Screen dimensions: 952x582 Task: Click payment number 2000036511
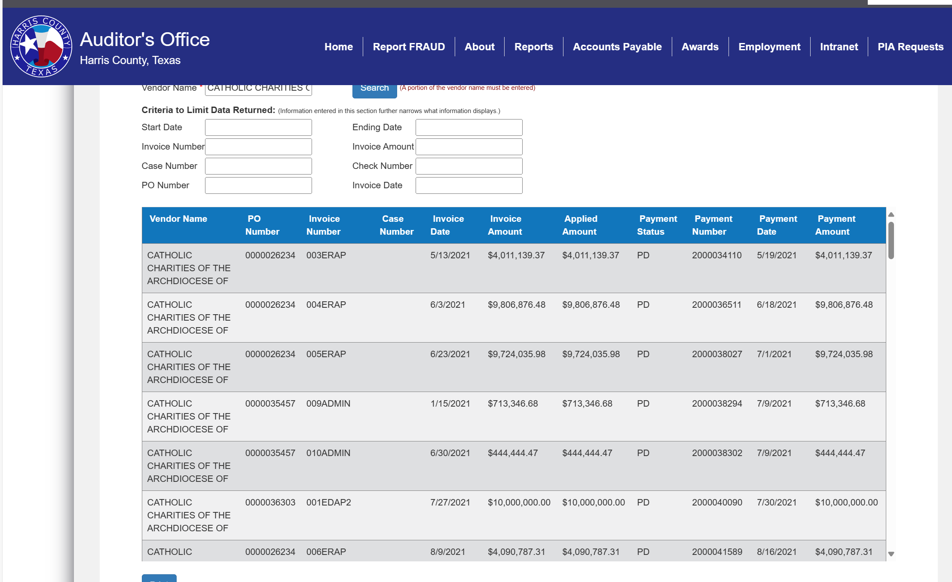point(717,305)
